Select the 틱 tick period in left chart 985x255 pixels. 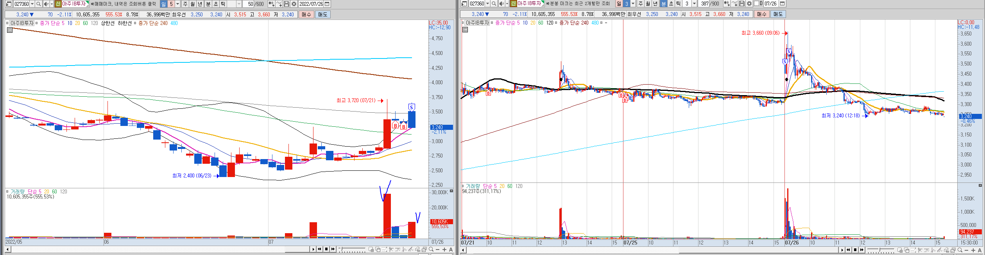pyautogui.click(x=223, y=4)
